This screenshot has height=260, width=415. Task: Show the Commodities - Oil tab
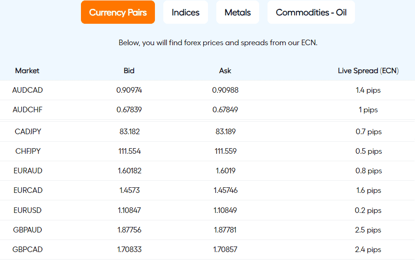[x=311, y=12]
